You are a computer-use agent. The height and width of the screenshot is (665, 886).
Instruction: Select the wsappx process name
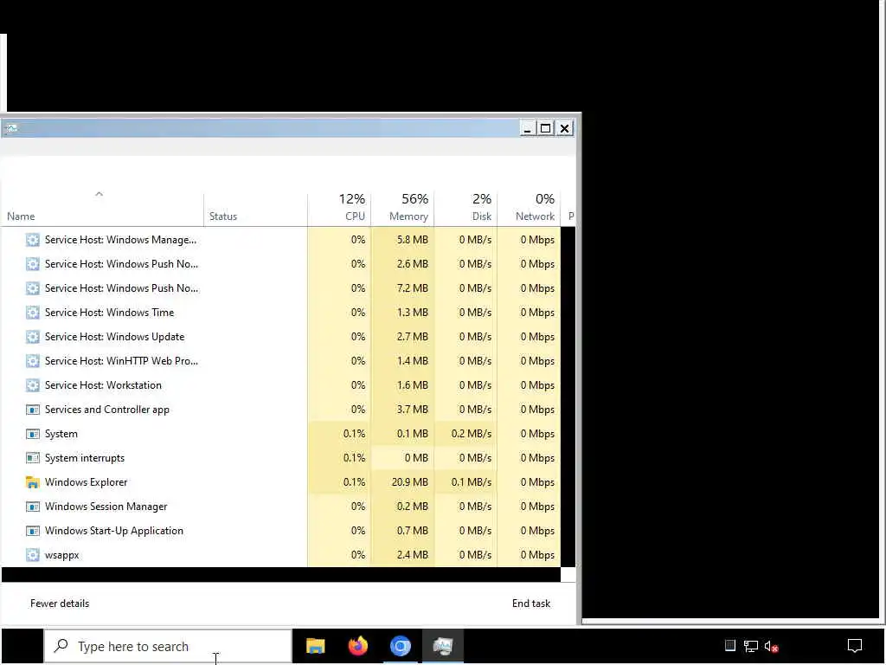tap(62, 555)
